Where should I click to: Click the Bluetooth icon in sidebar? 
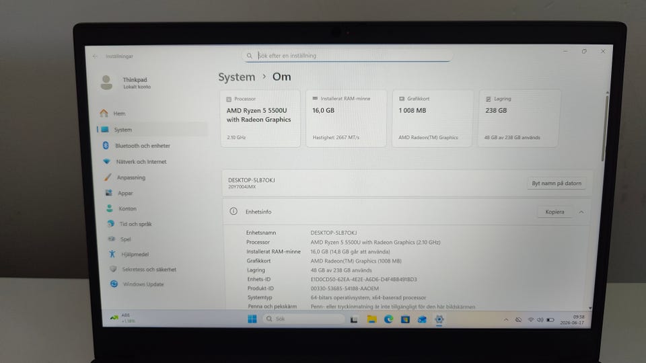106,145
